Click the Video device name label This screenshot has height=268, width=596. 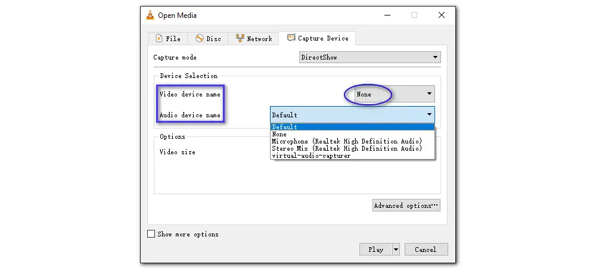[190, 94]
